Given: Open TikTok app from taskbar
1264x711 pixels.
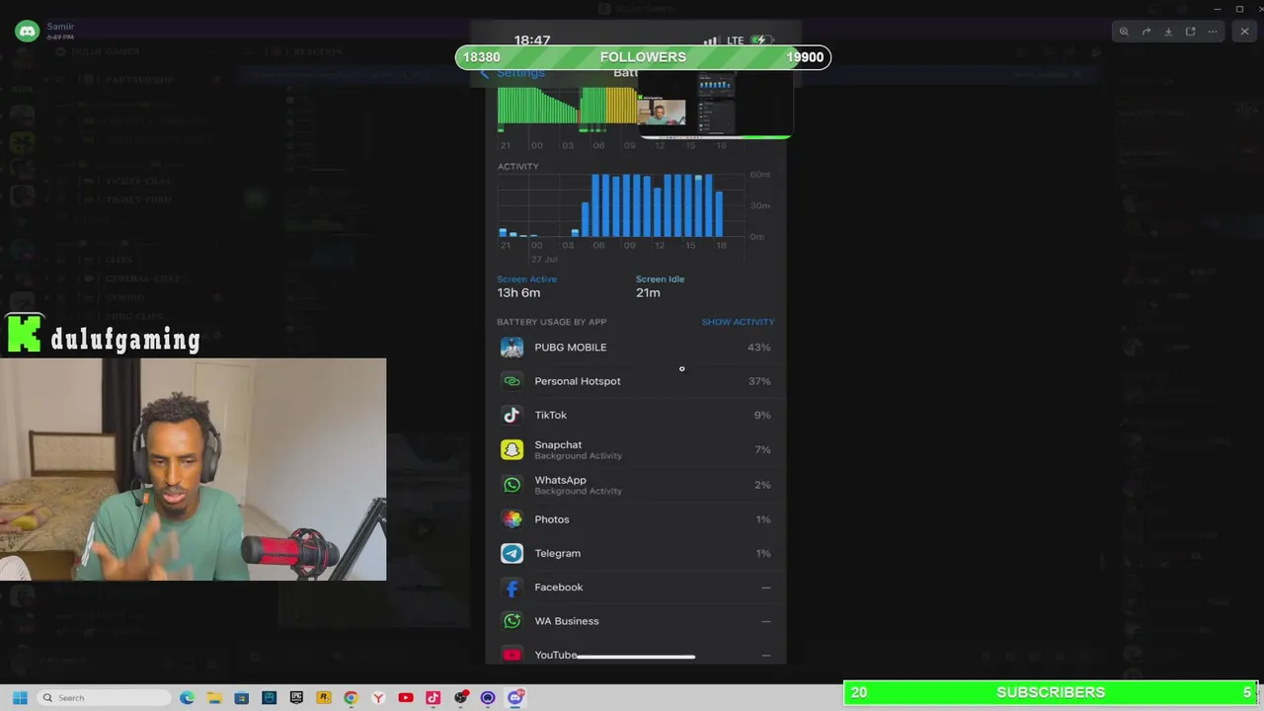Looking at the screenshot, I should [433, 697].
